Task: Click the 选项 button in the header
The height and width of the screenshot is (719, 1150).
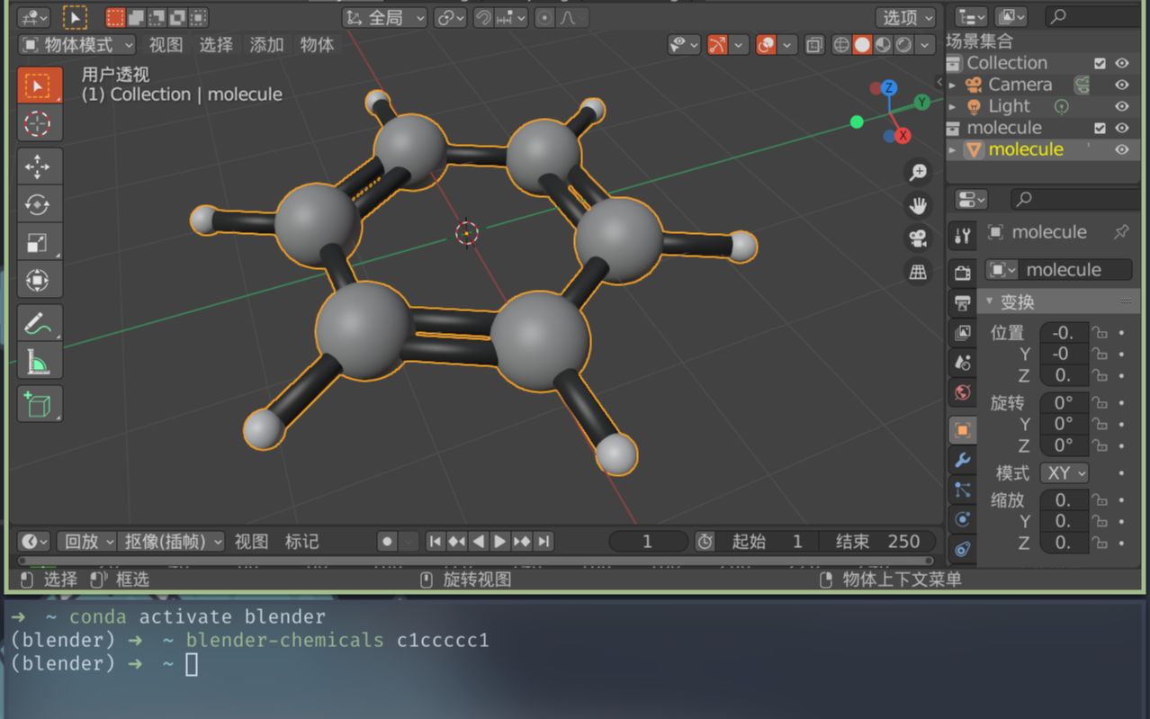Action: tap(904, 16)
